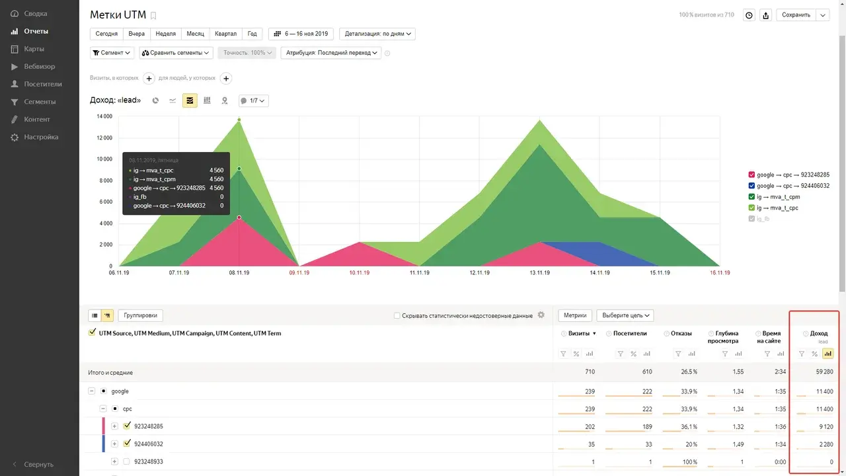
Task: Click the google → cpc → 924406032 legend swatch
Action: pyautogui.click(x=751, y=186)
